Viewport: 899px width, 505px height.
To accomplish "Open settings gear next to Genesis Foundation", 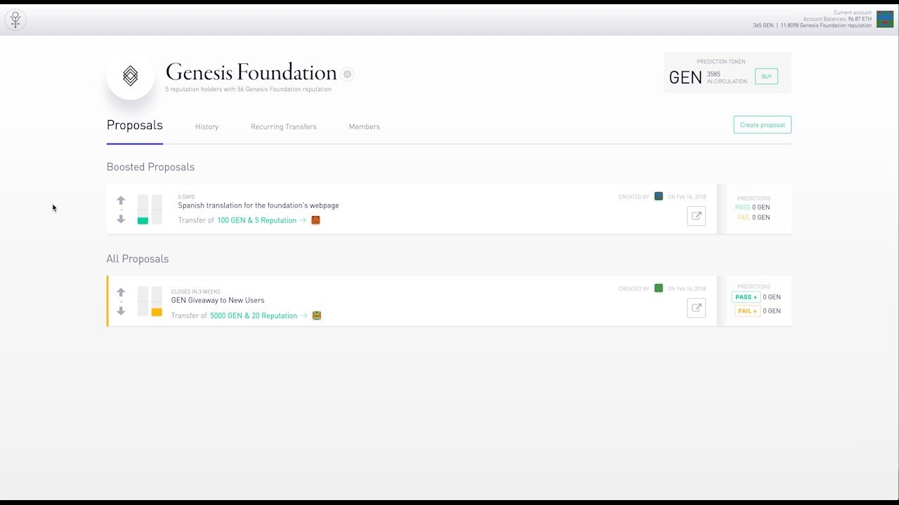I will click(x=347, y=74).
